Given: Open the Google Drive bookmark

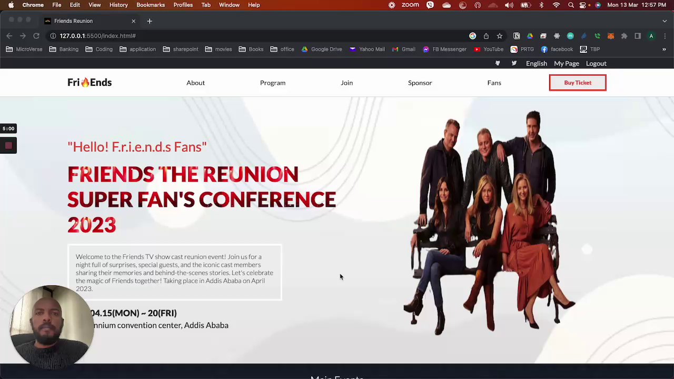Looking at the screenshot, I should (322, 49).
